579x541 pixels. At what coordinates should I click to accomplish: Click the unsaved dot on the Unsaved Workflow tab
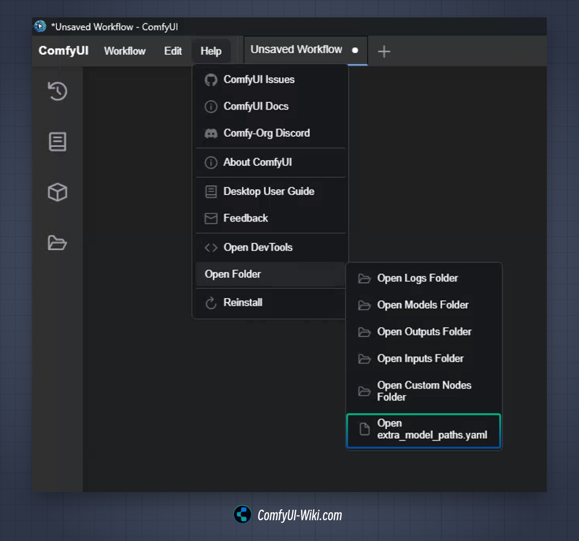[355, 50]
